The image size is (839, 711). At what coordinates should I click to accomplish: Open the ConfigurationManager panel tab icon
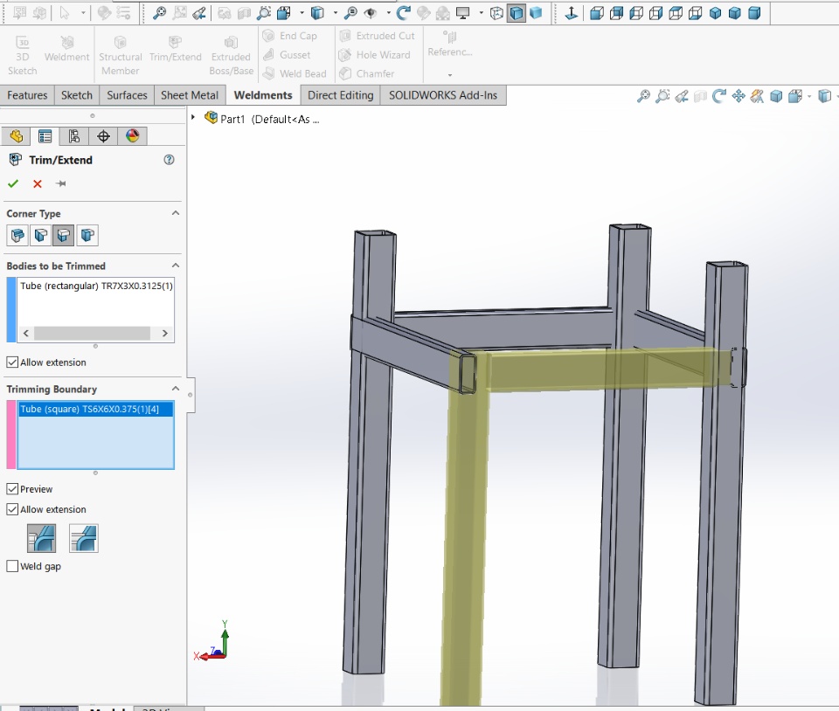click(x=74, y=135)
